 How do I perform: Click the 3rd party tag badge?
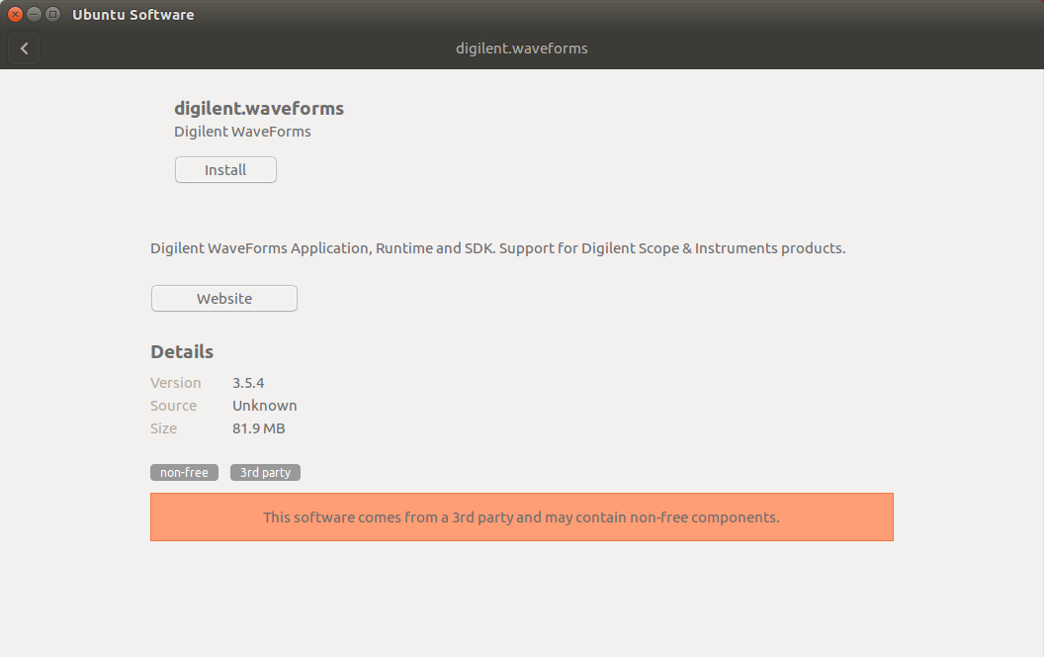click(265, 472)
